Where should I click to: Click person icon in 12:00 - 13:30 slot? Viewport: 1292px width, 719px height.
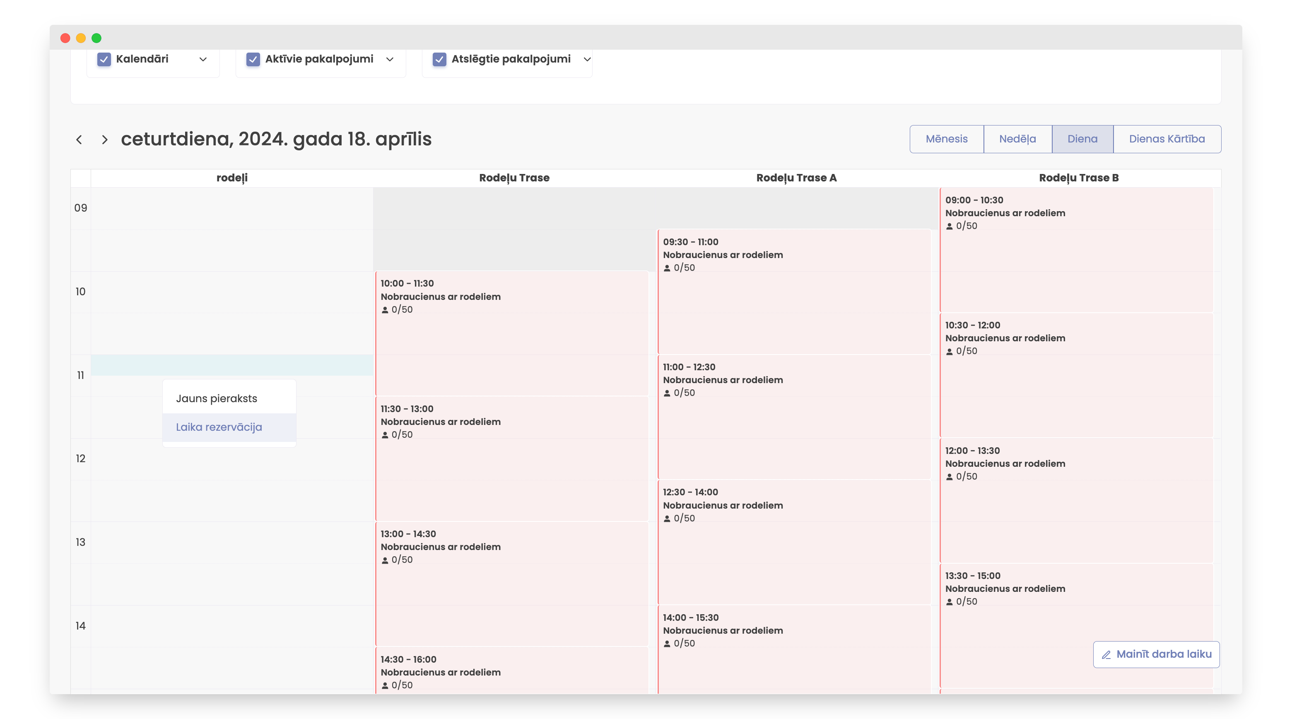(949, 477)
